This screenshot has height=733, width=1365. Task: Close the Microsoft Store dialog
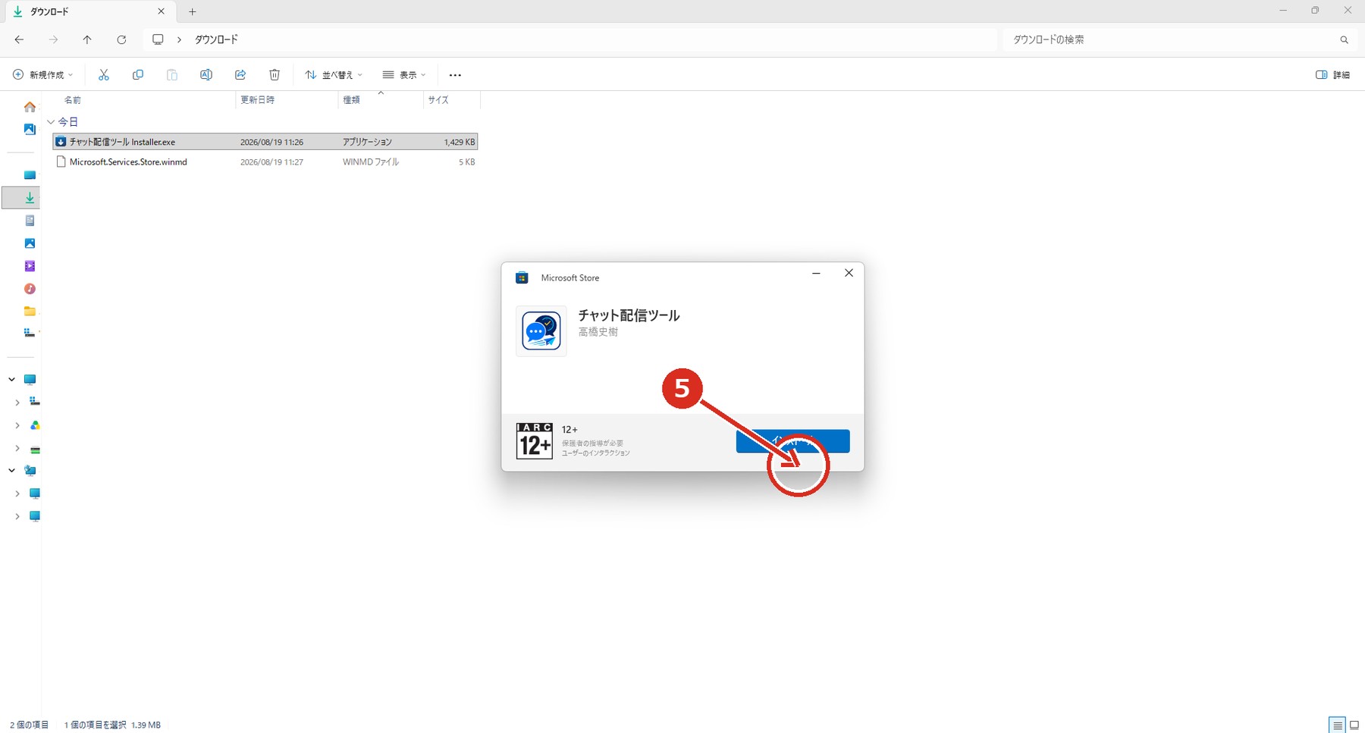849,273
